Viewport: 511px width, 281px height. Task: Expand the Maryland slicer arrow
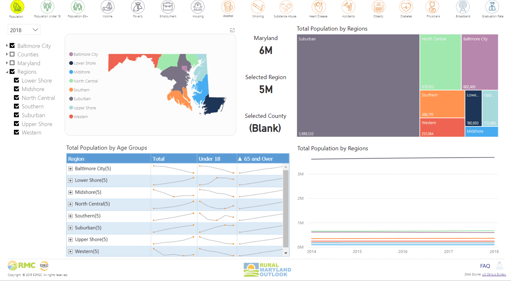(x=7, y=63)
